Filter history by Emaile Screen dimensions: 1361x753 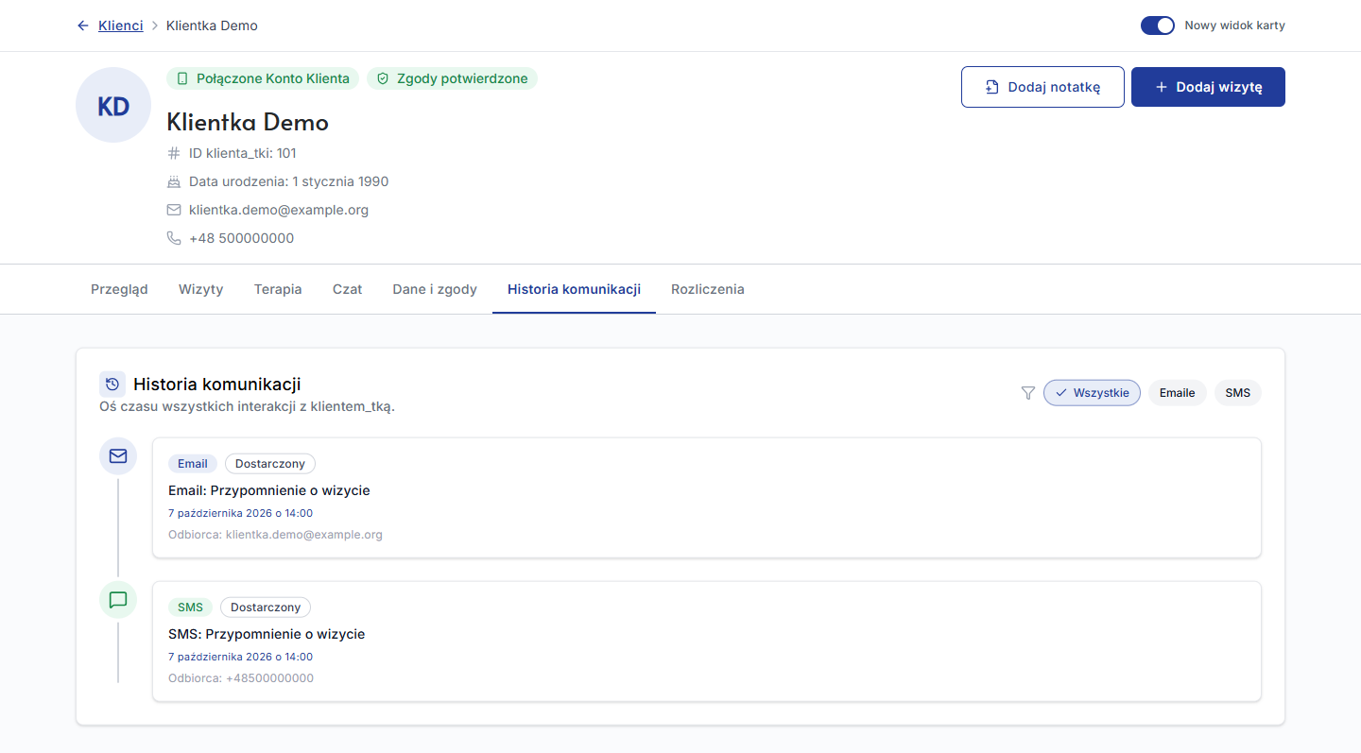(1178, 393)
